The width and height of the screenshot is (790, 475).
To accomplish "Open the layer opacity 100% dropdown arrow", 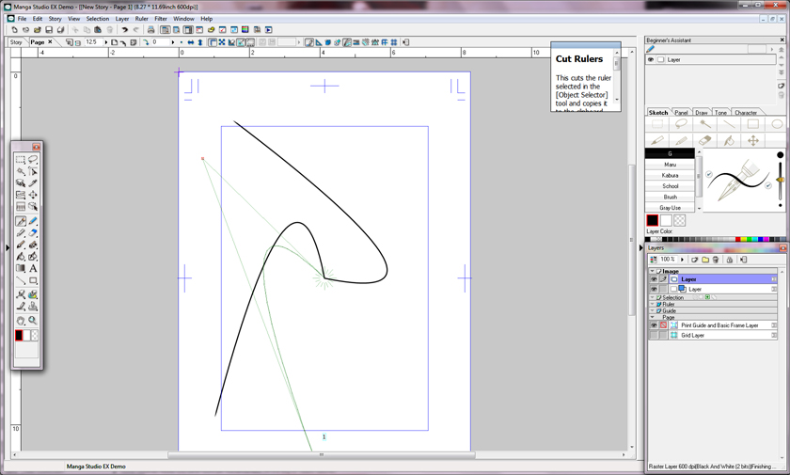I will point(682,260).
